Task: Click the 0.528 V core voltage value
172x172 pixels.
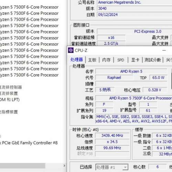Action: 155,90
